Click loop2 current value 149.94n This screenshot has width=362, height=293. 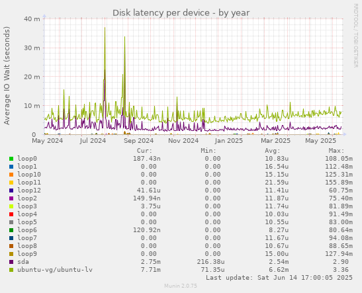pos(147,198)
